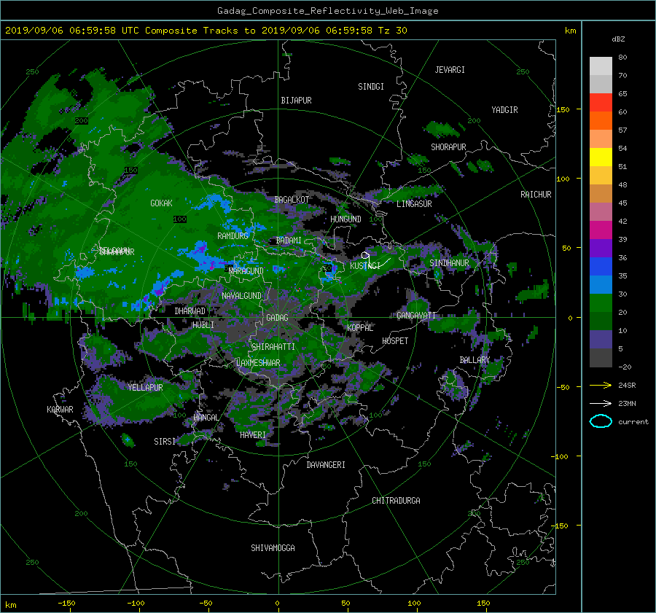
Task: Click the SINDHANUR city label
Action: click(449, 263)
